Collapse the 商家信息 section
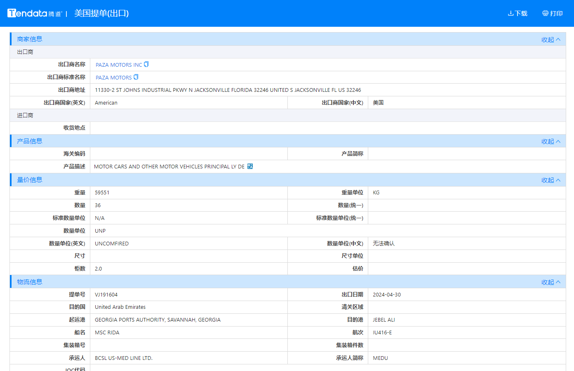574x371 pixels. (550, 40)
